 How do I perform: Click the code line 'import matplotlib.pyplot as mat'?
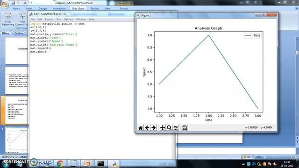point(57,24)
